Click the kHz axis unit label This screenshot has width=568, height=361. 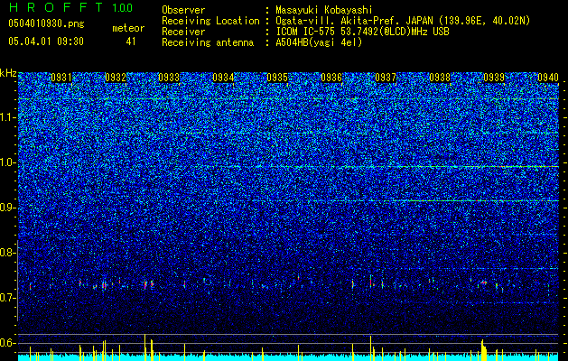click(x=8, y=73)
